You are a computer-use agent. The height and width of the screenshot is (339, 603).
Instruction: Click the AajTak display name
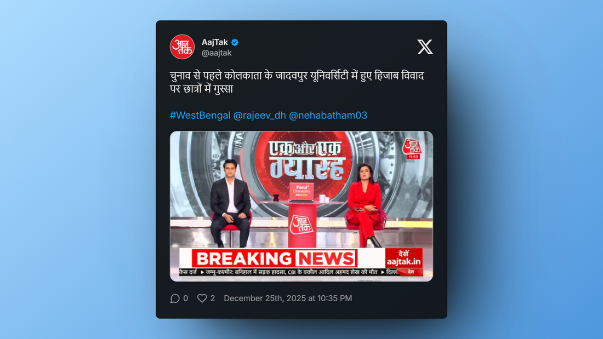tap(215, 42)
